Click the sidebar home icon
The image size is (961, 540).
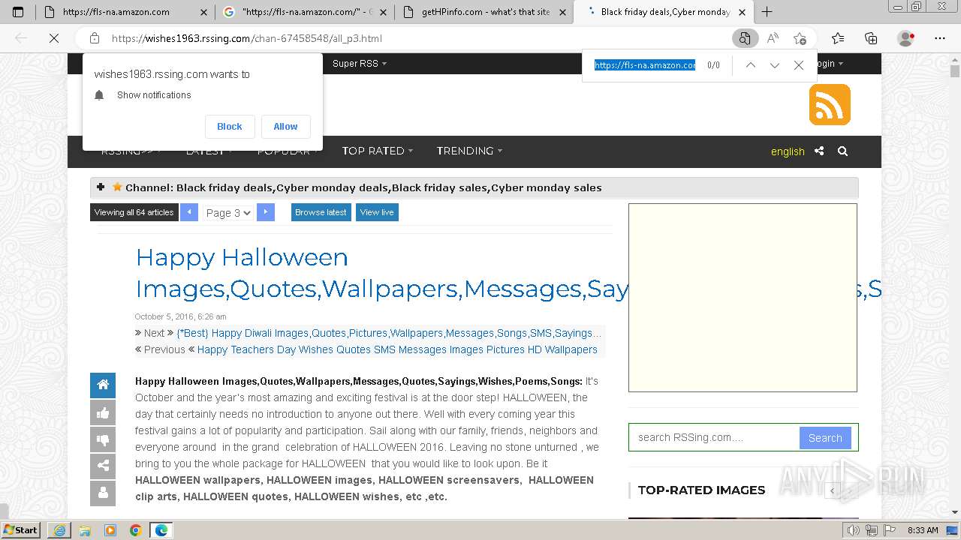(x=103, y=385)
